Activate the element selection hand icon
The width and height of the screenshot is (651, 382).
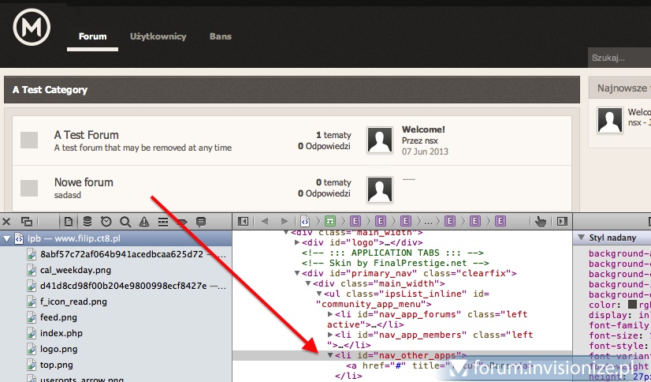[541, 222]
